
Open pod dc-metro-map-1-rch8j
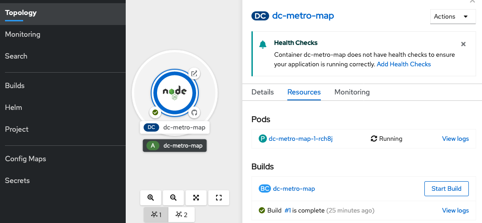point(301,139)
